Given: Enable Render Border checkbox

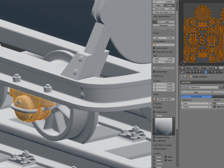Looking at the screenshot, I should (x=154, y=71).
